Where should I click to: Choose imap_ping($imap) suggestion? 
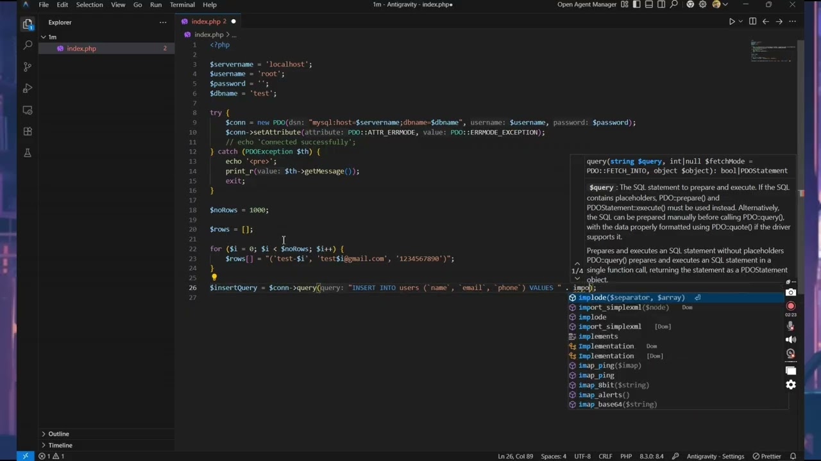[676, 366]
